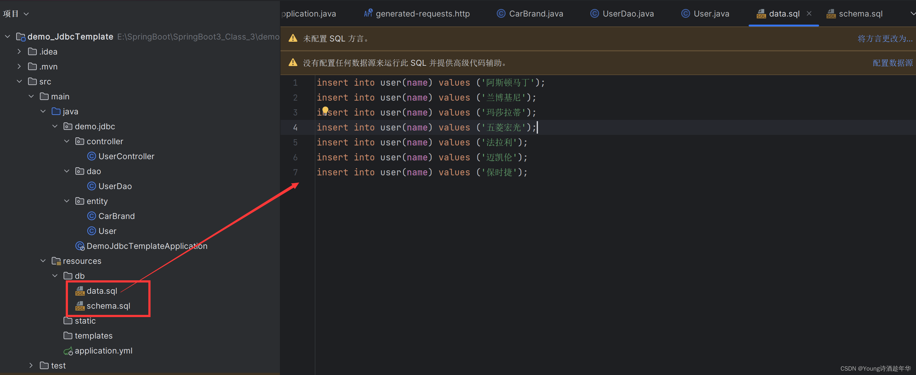Click the '兰博基尼' string on line 2
Image resolution: width=916 pixels, height=375 pixels.
(504, 97)
